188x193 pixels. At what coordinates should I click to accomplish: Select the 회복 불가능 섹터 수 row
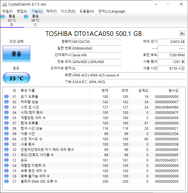pyautogui.click(x=91, y=176)
